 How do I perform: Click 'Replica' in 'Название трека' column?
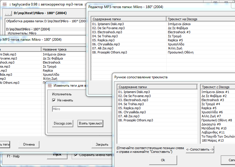pyautogui.click(x=48, y=70)
